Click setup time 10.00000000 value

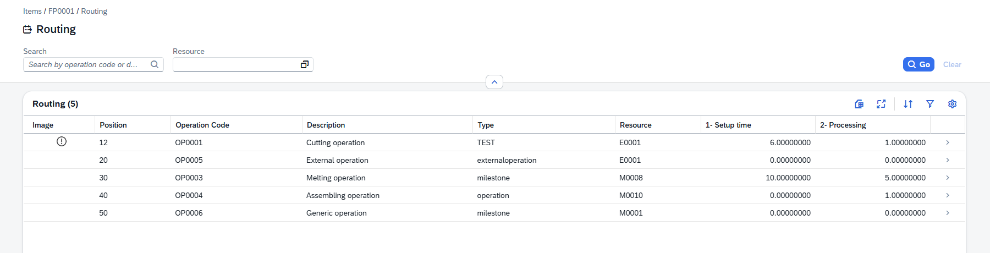pos(788,178)
